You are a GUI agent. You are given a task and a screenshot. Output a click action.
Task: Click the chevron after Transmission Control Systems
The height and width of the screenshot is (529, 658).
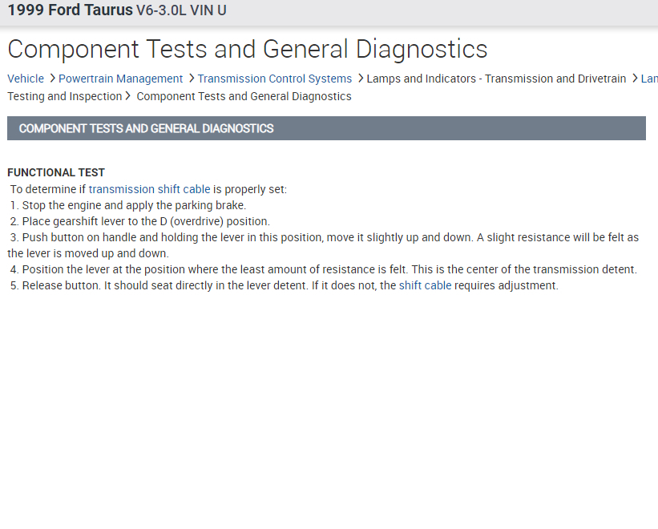click(360, 79)
